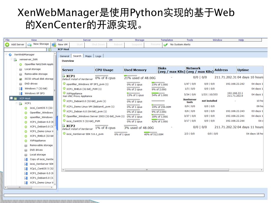Select openfiler_Windows XP SP3_pvm (1) row
The height and width of the screenshot is (203, 271).
(x=162, y=84)
